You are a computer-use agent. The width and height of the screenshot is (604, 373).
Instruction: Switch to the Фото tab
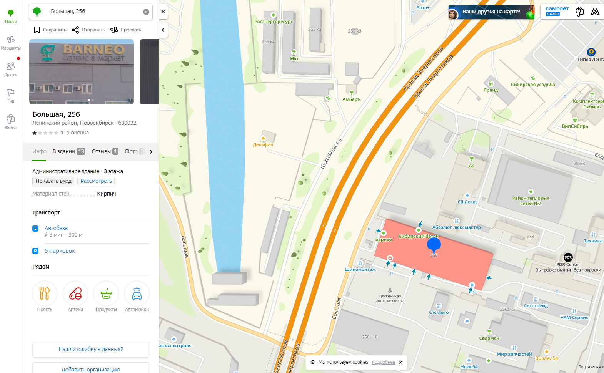click(x=134, y=151)
